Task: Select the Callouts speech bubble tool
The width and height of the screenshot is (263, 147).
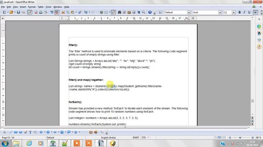Action: coord(69,132)
